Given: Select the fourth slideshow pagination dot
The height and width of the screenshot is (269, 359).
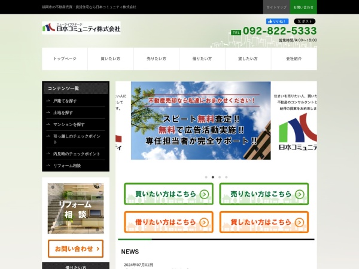Looking at the screenshot, I should coord(226,177).
